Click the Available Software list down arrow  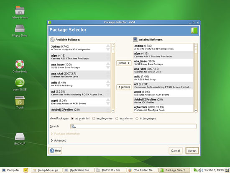(x=113, y=111)
